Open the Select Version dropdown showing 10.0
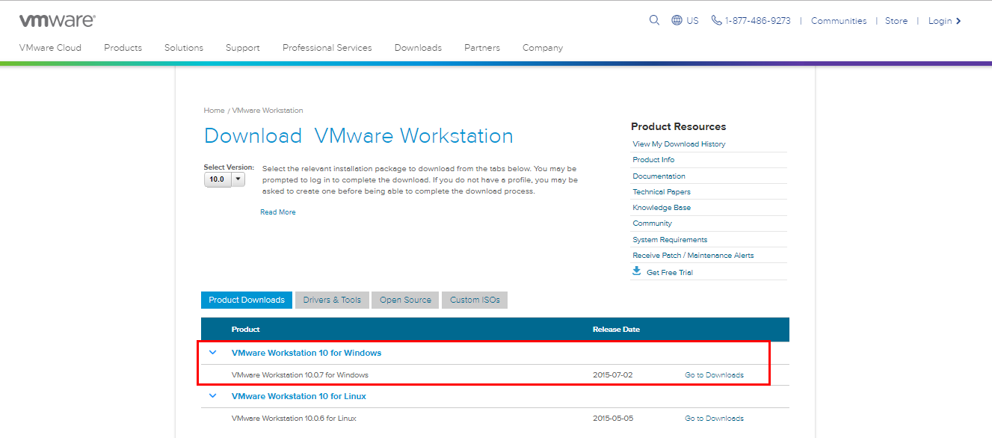The height and width of the screenshot is (438, 992). [224, 179]
